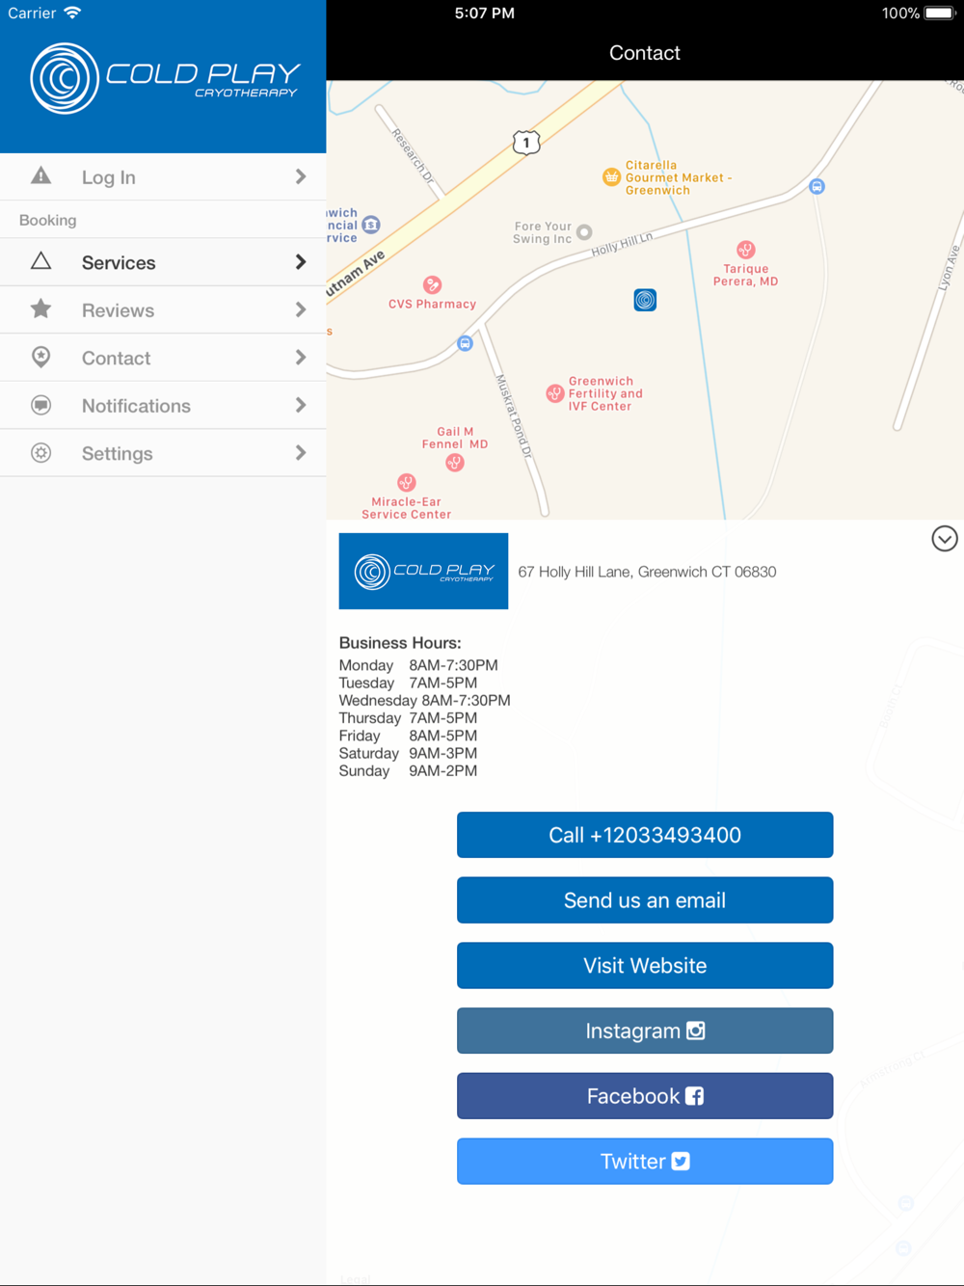Tap the Citarella Gourmet Market map marker
The height and width of the screenshot is (1286, 964).
(611, 176)
